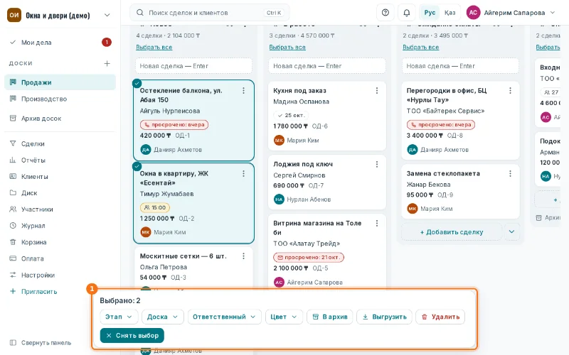569x355 pixels.
Task: Click the 25 окт. date badge
Action: coord(291,115)
